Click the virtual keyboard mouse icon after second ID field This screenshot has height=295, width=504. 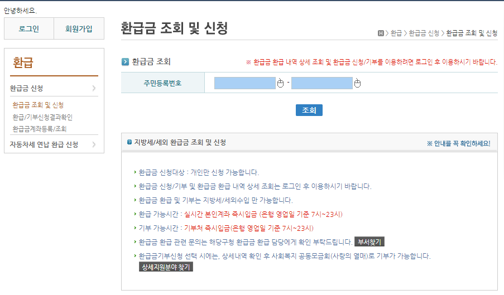(357, 83)
